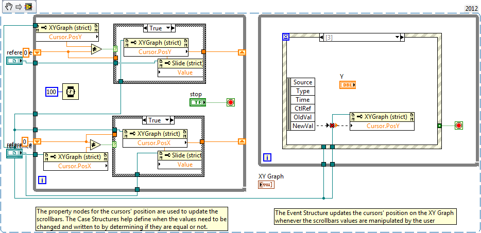Viewport: 481px width, 233px height.
Task: Select the lower 0 numeric constant
Action: point(25,141)
